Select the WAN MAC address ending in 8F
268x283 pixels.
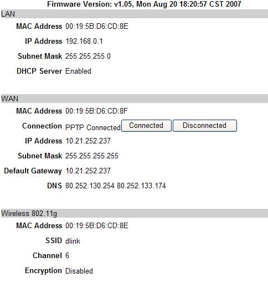click(96, 111)
